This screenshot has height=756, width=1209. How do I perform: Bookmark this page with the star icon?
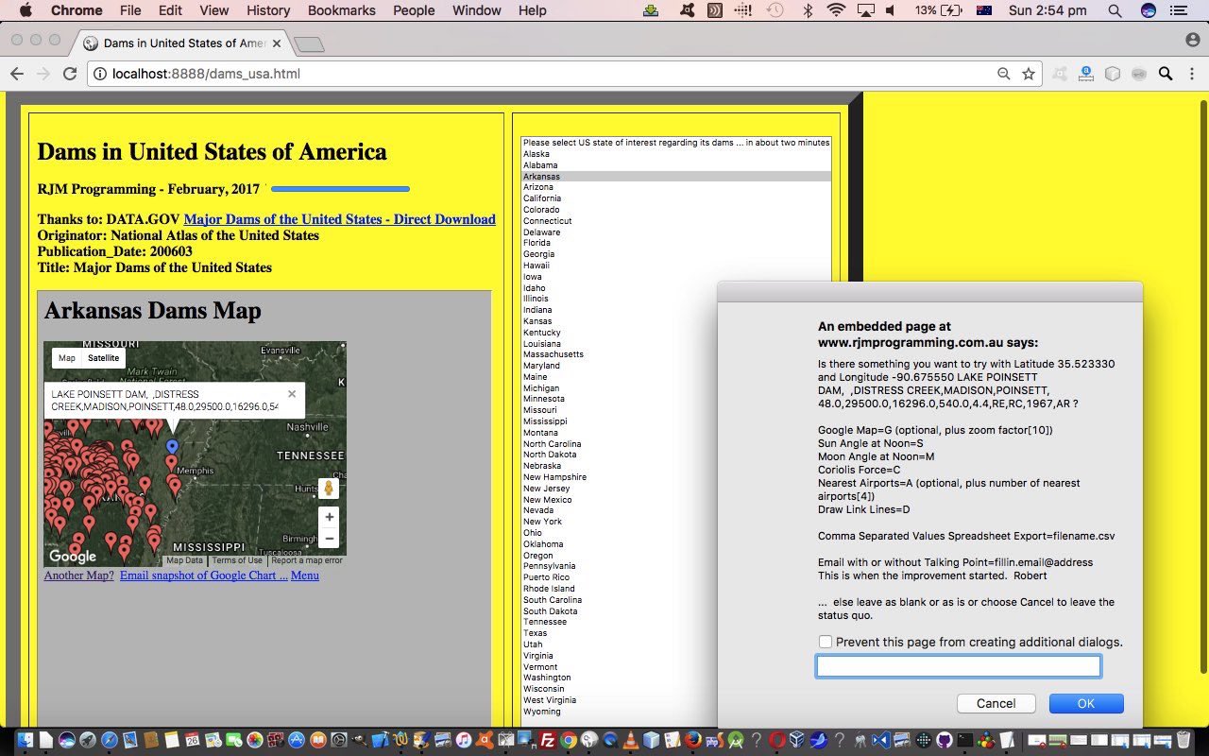(x=1029, y=74)
